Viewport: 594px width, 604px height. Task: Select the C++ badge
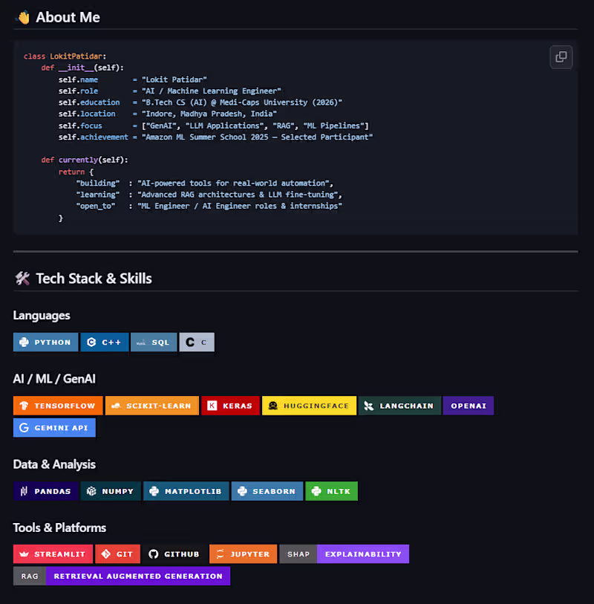105,342
